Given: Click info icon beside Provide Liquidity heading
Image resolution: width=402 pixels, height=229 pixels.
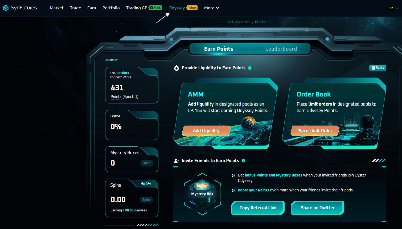Looking at the screenshot, I should click(x=250, y=68).
